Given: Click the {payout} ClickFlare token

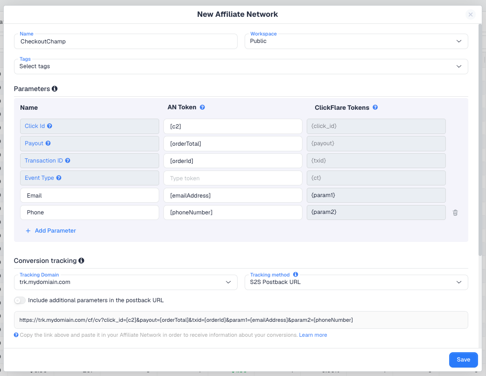Looking at the screenshot, I should pos(376,143).
